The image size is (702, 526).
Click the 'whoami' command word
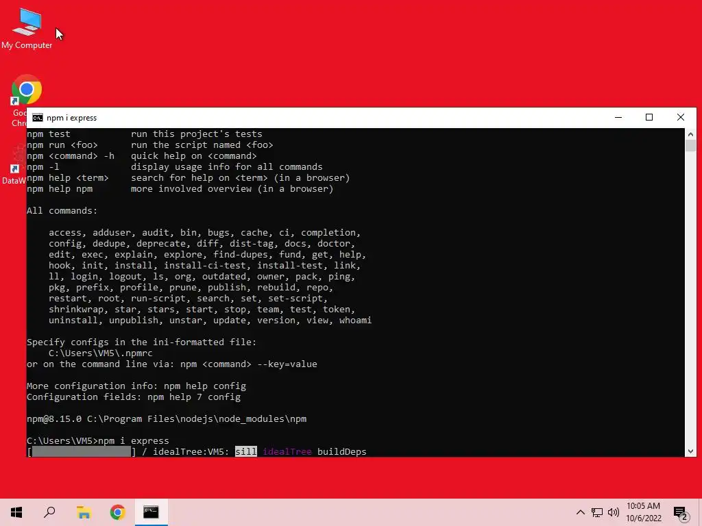click(x=356, y=321)
